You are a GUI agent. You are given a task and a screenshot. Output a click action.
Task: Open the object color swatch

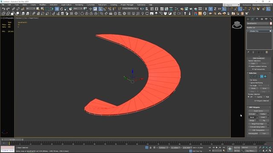click(x=271, y=23)
